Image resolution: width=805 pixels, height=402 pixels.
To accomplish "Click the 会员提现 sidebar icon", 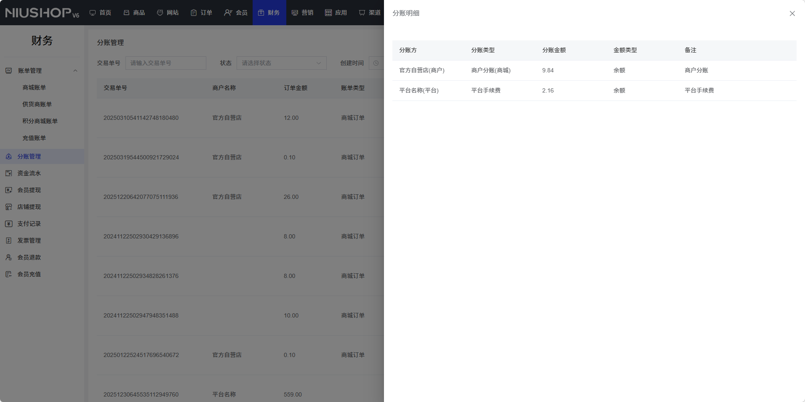I will (x=8, y=190).
